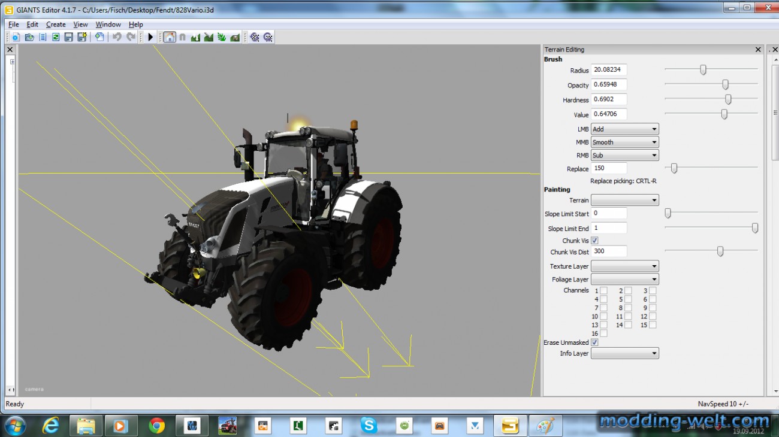Click the Chunk Vis Dist slider handle
The image size is (779, 437).
(720, 251)
